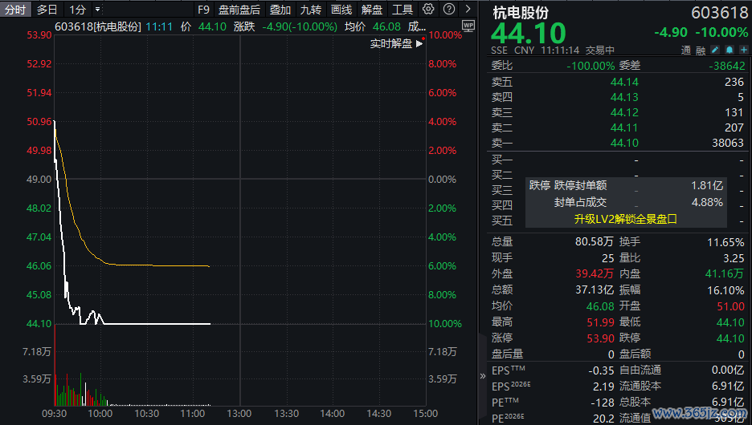Screen dimensions: 752x425
Task: Select the 卖四 price 44.13
Action: coord(624,97)
